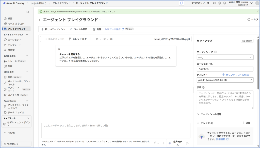Open the settings gear icon
The image size is (260, 148).
tap(219, 3)
